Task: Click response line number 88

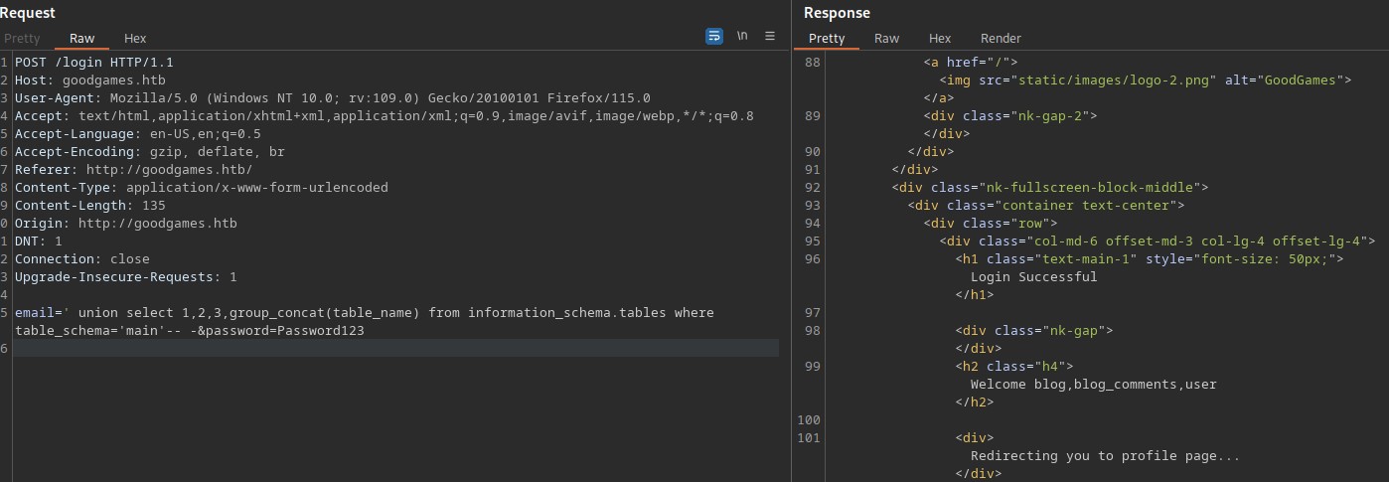Action: 812,62
